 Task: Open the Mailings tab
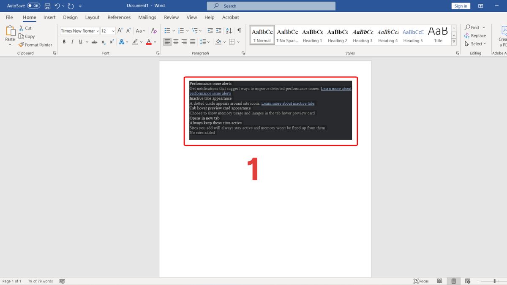click(147, 17)
